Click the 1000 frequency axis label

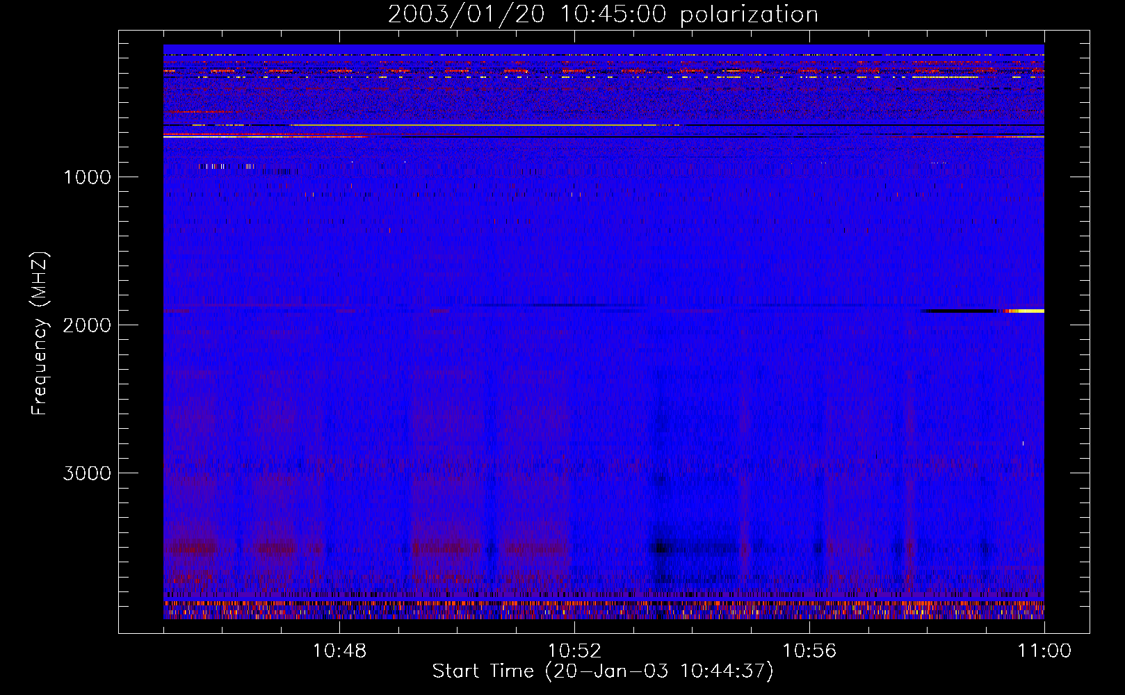click(87, 177)
